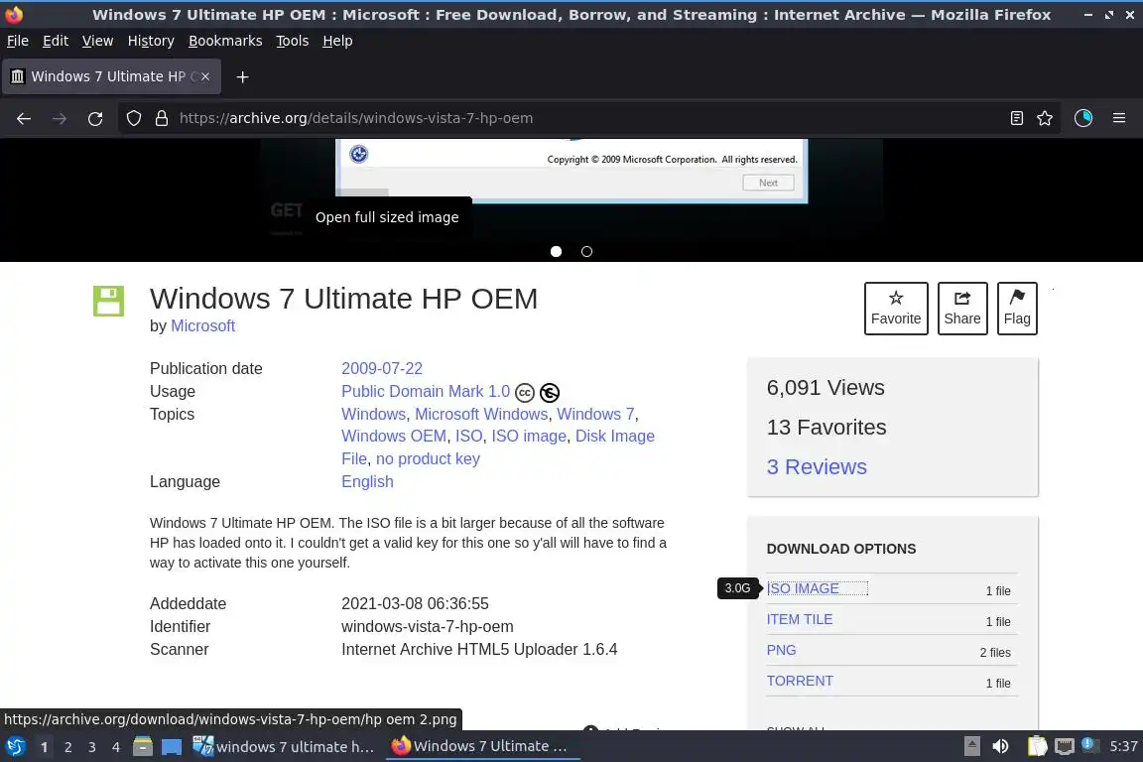Image resolution: width=1143 pixels, height=762 pixels.
Task: Open the TORRENT download option
Action: tap(800, 681)
